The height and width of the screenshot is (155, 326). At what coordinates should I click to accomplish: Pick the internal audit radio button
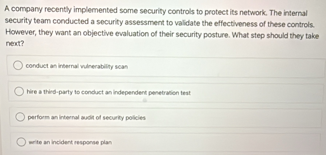(x=20, y=117)
